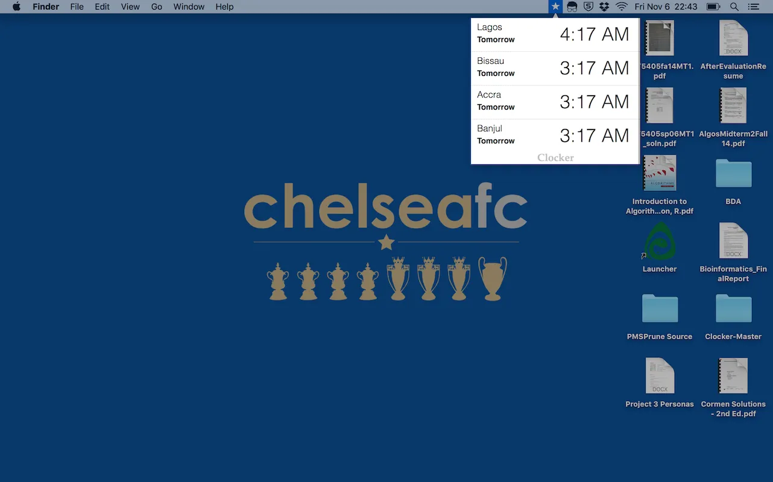Select the Bissau city name in Clocker
This screenshot has width=773, height=482.
490,61
